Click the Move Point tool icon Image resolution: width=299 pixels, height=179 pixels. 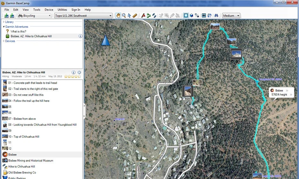167,16
